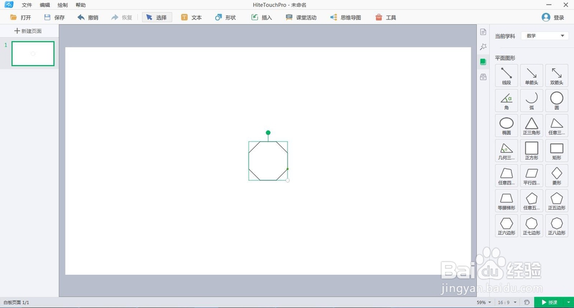Image resolution: width=574 pixels, height=308 pixels.
Task: Start the 授课 teaching mode
Action: [549, 302]
